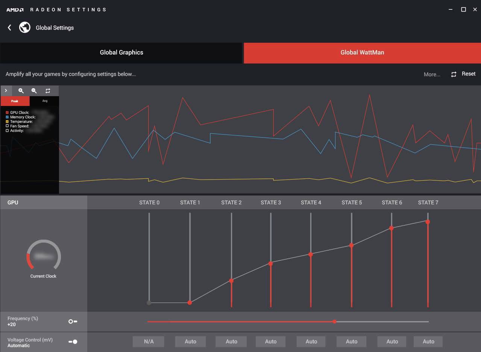This screenshot has width=481, height=352.
Task: Enable the Activity checkbox
Action: (x=7, y=131)
